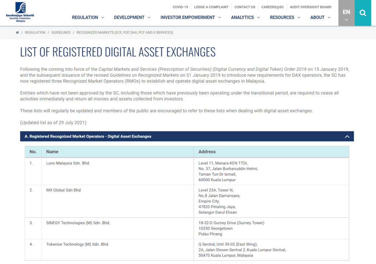Click the Guidelines breadcrumb link
The width and height of the screenshot is (376, 264).
click(61, 33)
